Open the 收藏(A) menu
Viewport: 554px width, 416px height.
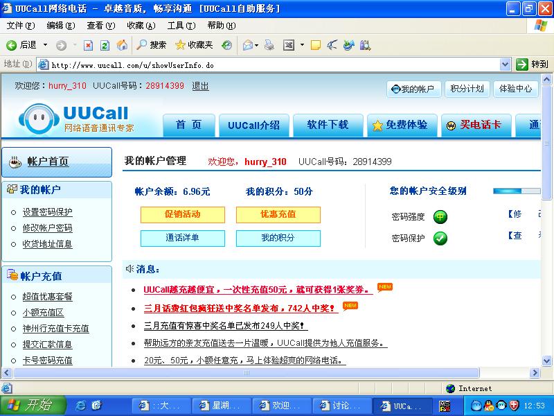pos(141,26)
